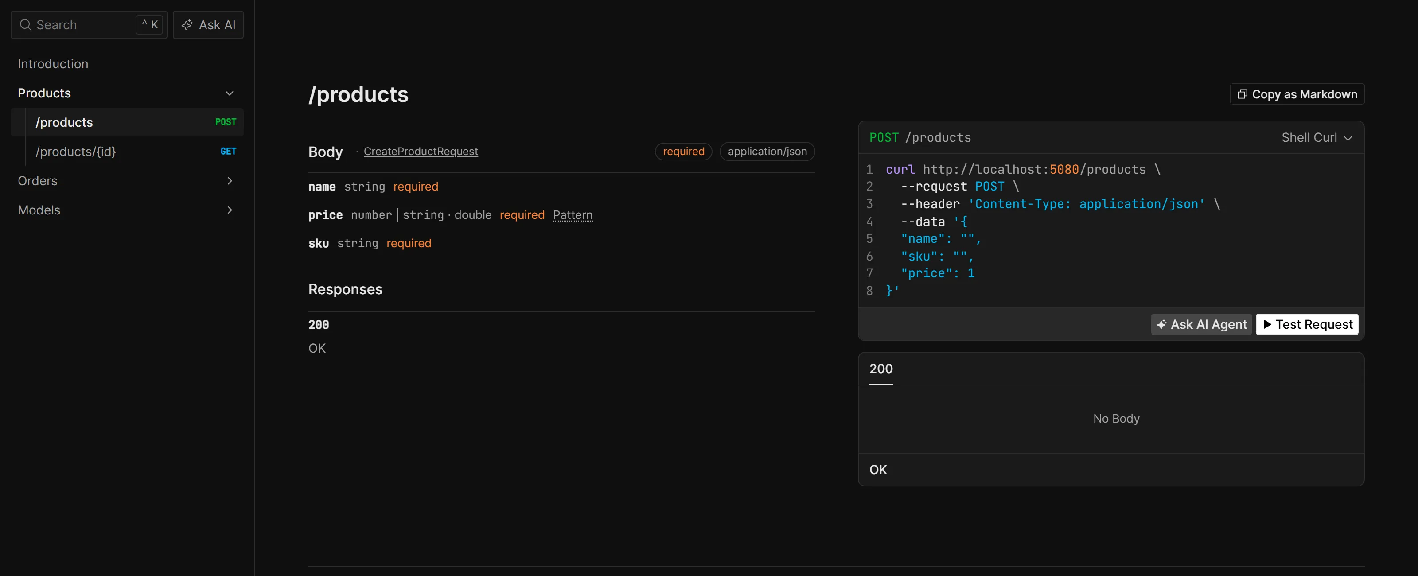Click the No Body response text
Screen dimensions: 1418x576
1116,419
